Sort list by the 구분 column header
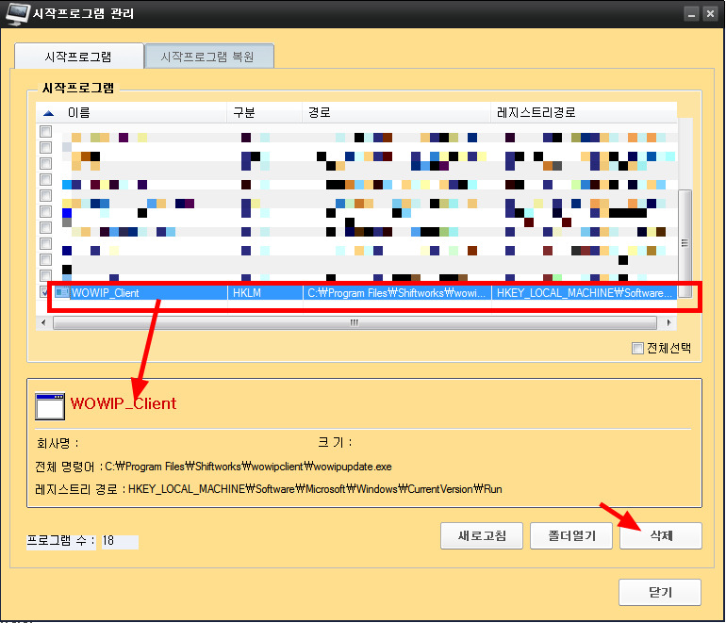This screenshot has width=726, height=623. click(262, 113)
